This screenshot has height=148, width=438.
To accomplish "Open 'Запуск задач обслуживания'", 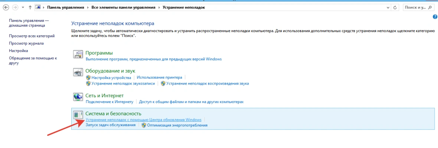I will 111,125.
